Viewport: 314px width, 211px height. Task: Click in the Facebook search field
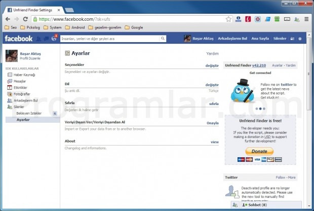110,39
